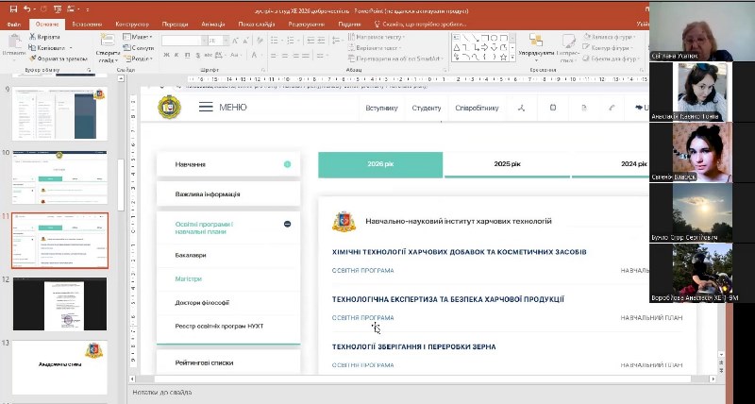The height and width of the screenshot is (404, 755).
Task: Save the presentation with the floppy disk icon
Action: [x=13, y=9]
